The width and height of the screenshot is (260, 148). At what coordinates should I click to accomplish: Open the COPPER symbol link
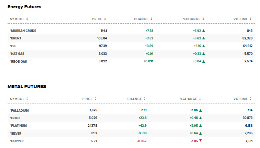point(17,141)
